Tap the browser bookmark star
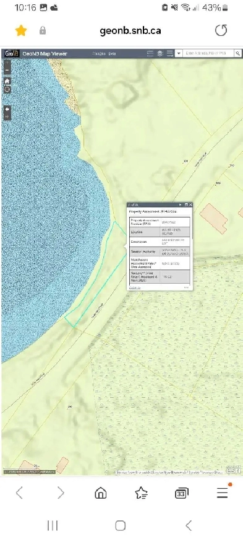Viewport: 243px width, 542px height. coord(21,31)
